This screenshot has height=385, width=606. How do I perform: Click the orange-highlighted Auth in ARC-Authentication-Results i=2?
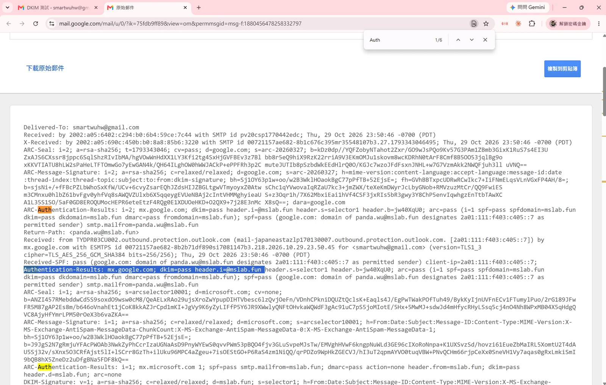click(44, 210)
